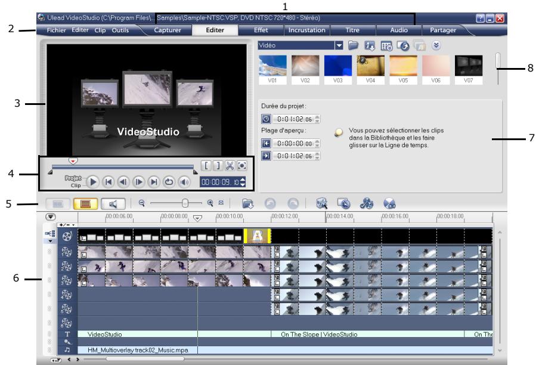Go to the Capturer step tab
The width and height of the screenshot is (536, 365).
168,30
